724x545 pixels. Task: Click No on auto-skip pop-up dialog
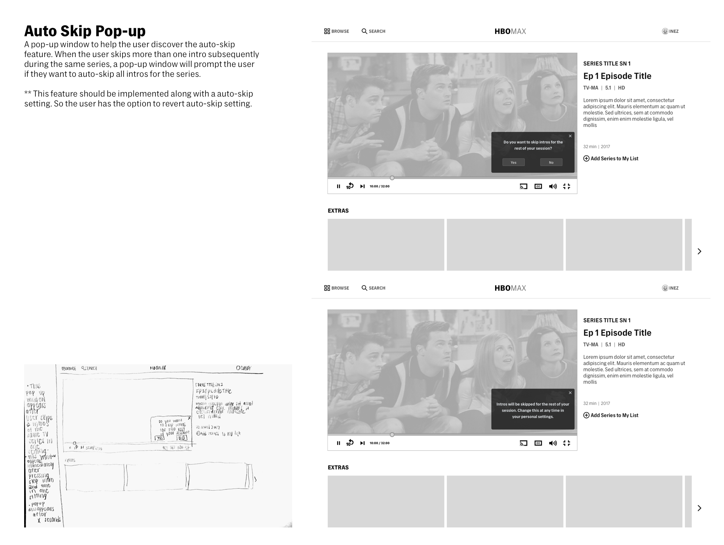tap(551, 163)
